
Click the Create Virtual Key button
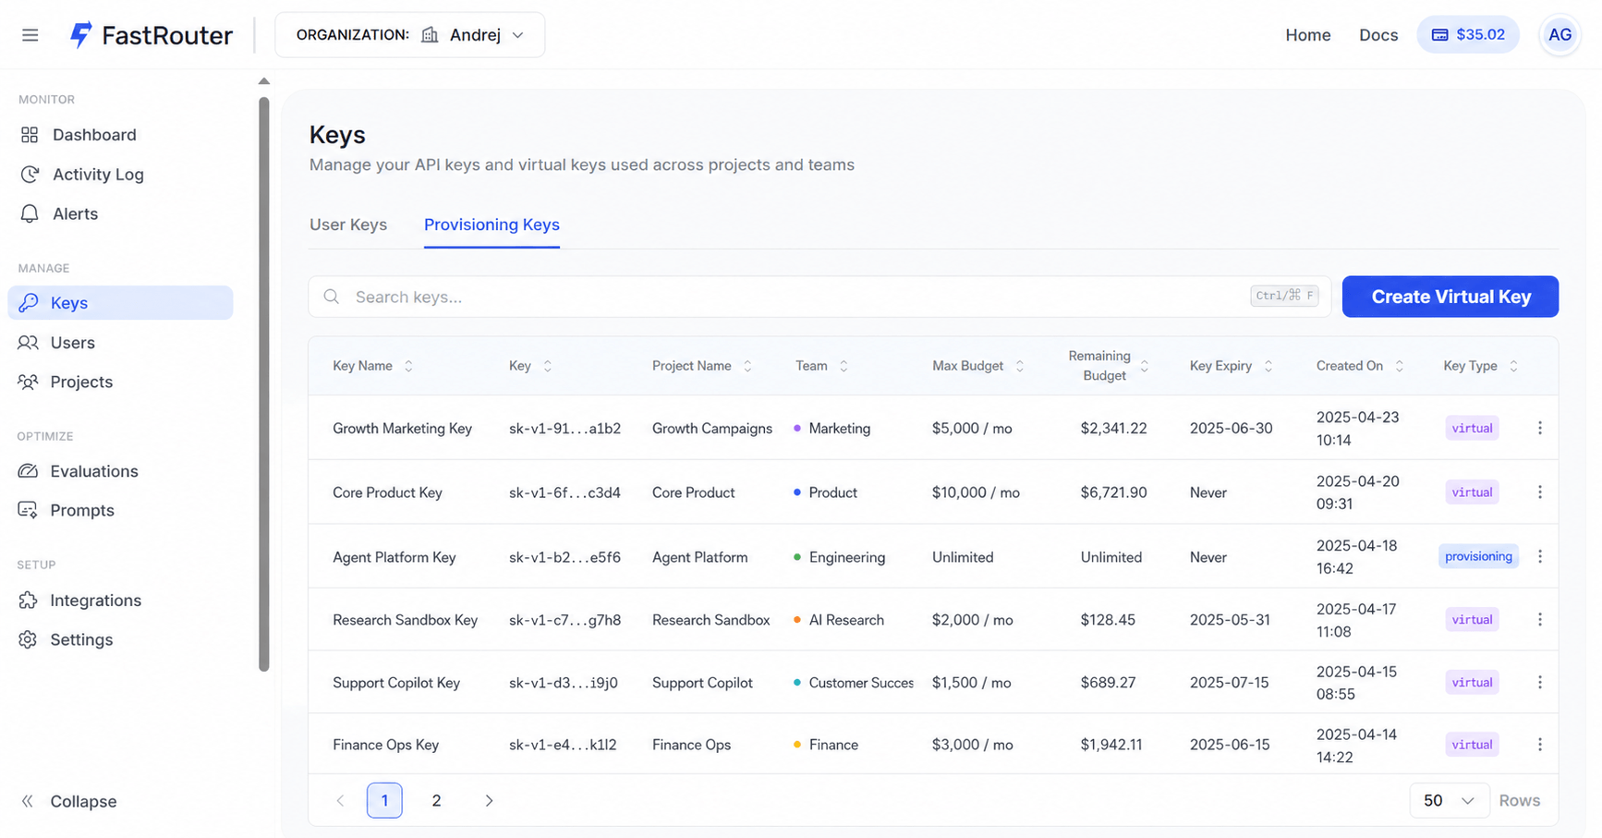(1450, 297)
